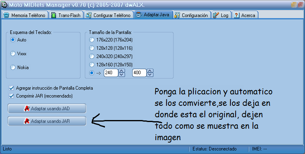Switch to the Adaptar Java tab
This screenshot has width=305, height=154.
153,15
